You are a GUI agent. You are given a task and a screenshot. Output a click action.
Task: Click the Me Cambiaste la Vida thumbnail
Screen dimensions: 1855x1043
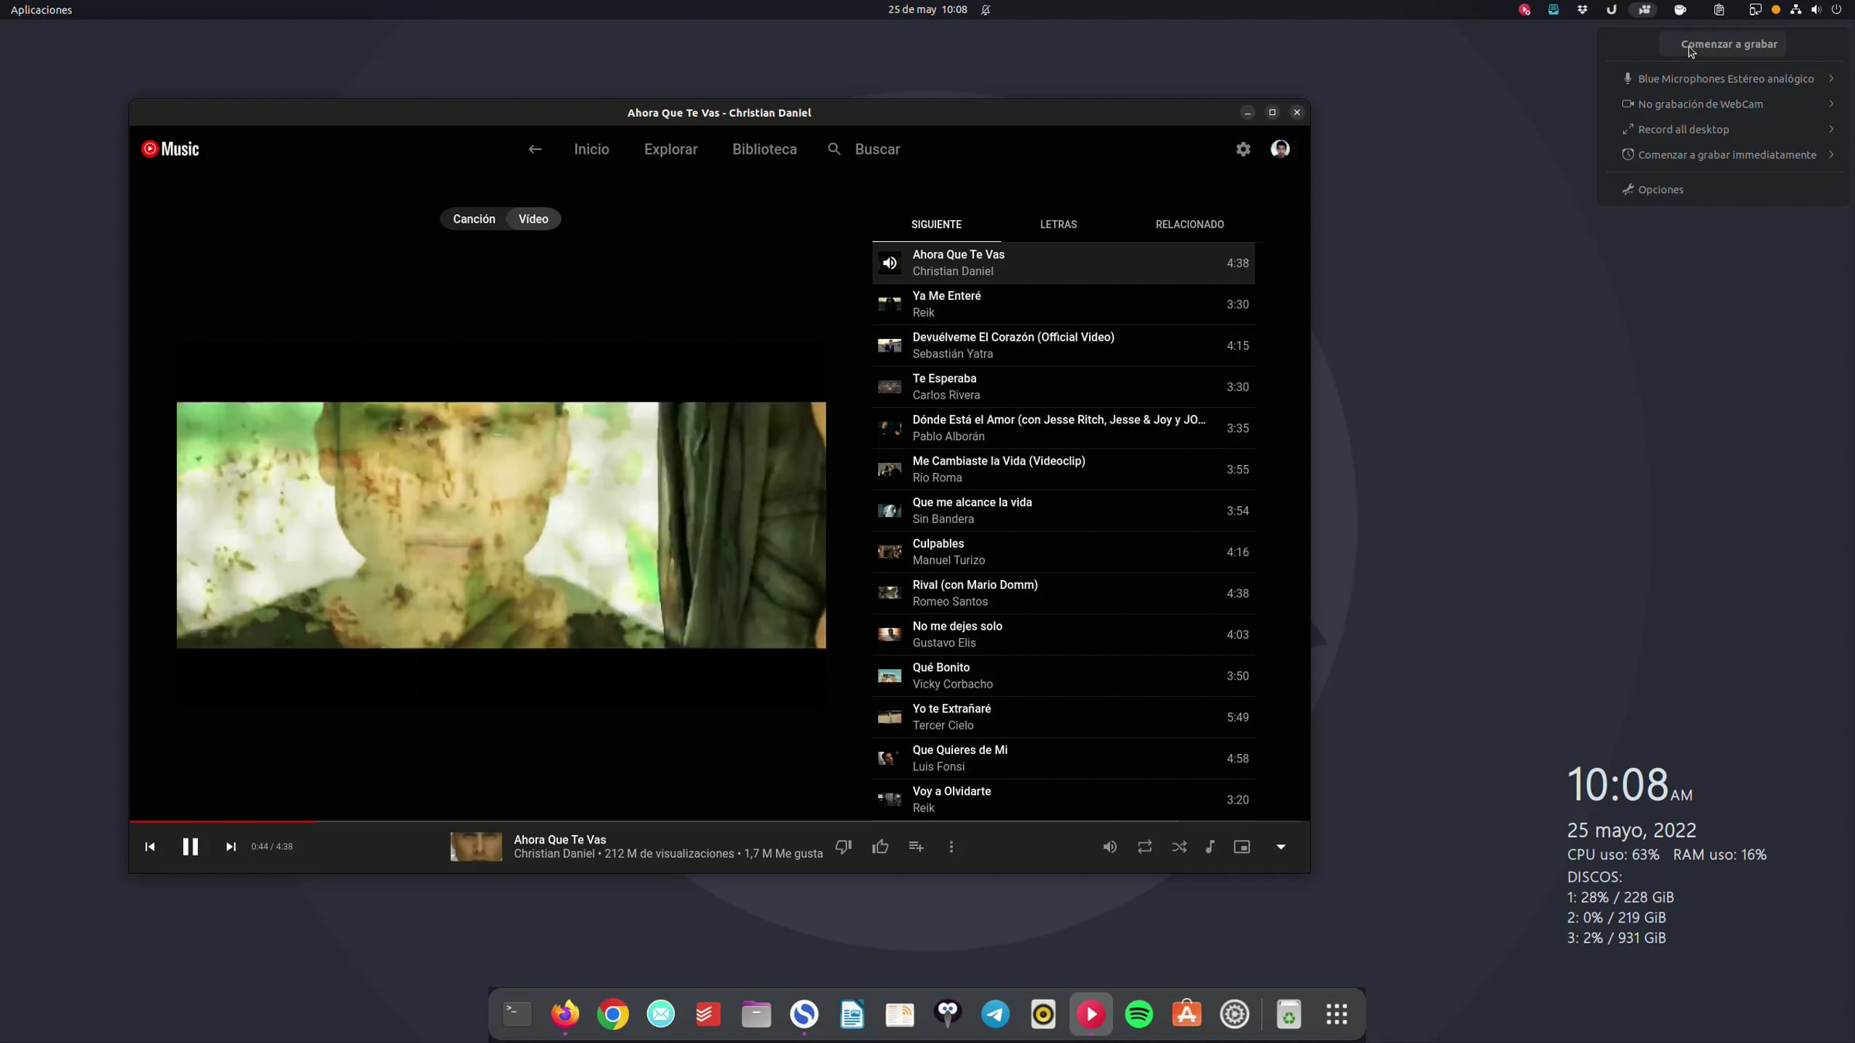[x=890, y=470]
